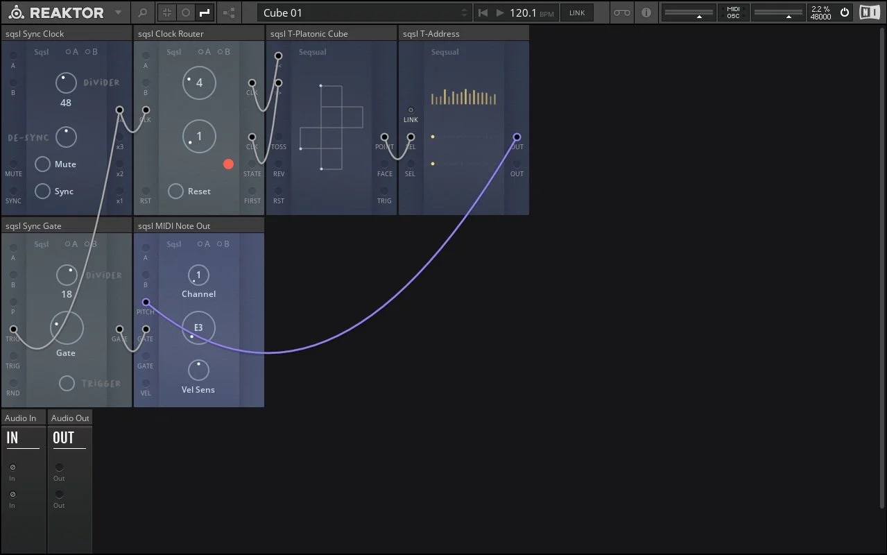Open MIDI OSC settings
887x555 pixels.
tap(733, 12)
